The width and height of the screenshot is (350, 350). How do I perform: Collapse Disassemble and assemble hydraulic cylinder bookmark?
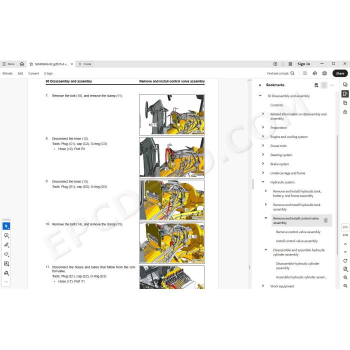click(x=265, y=249)
